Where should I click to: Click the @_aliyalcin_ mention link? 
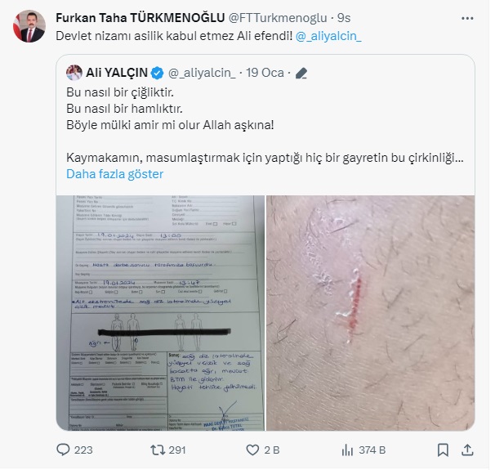pyautogui.click(x=328, y=36)
